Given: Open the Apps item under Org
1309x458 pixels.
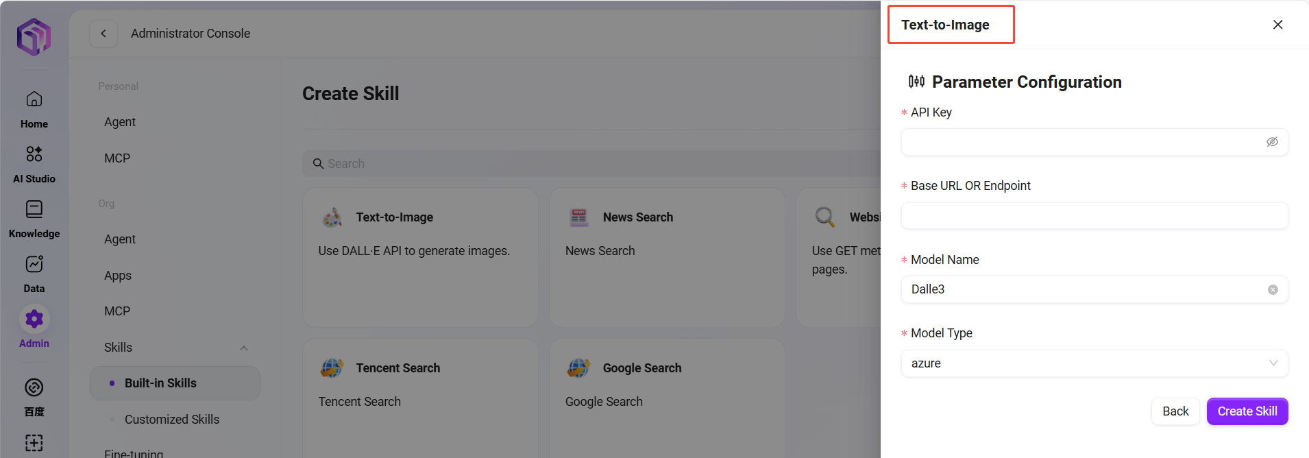Looking at the screenshot, I should (118, 276).
